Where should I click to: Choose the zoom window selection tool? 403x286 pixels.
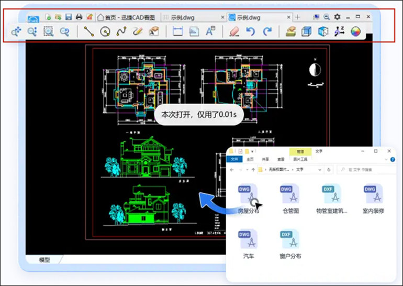tap(48, 31)
